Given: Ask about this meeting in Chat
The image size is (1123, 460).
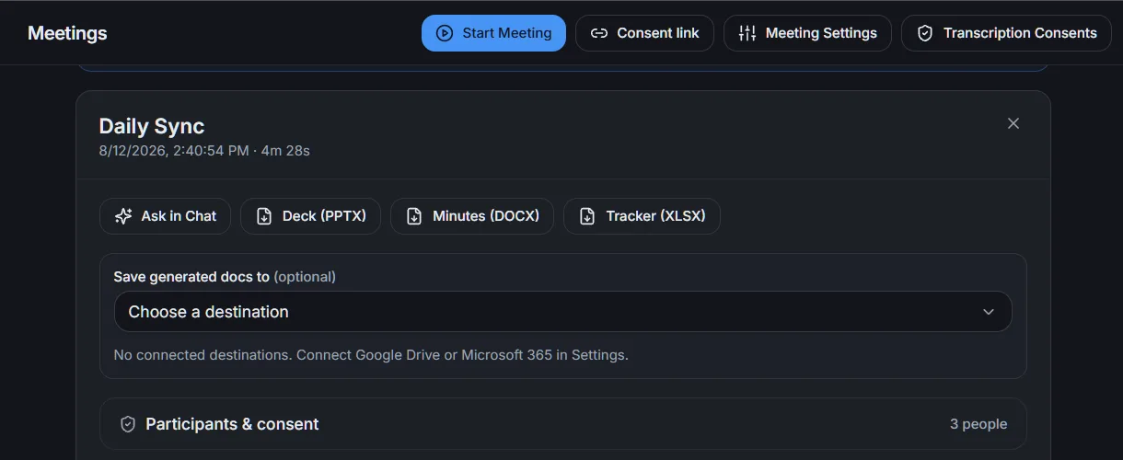Looking at the screenshot, I should [x=165, y=216].
